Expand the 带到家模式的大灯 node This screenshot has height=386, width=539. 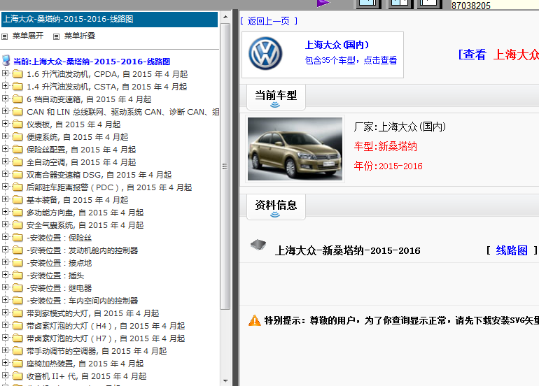pos(5,313)
